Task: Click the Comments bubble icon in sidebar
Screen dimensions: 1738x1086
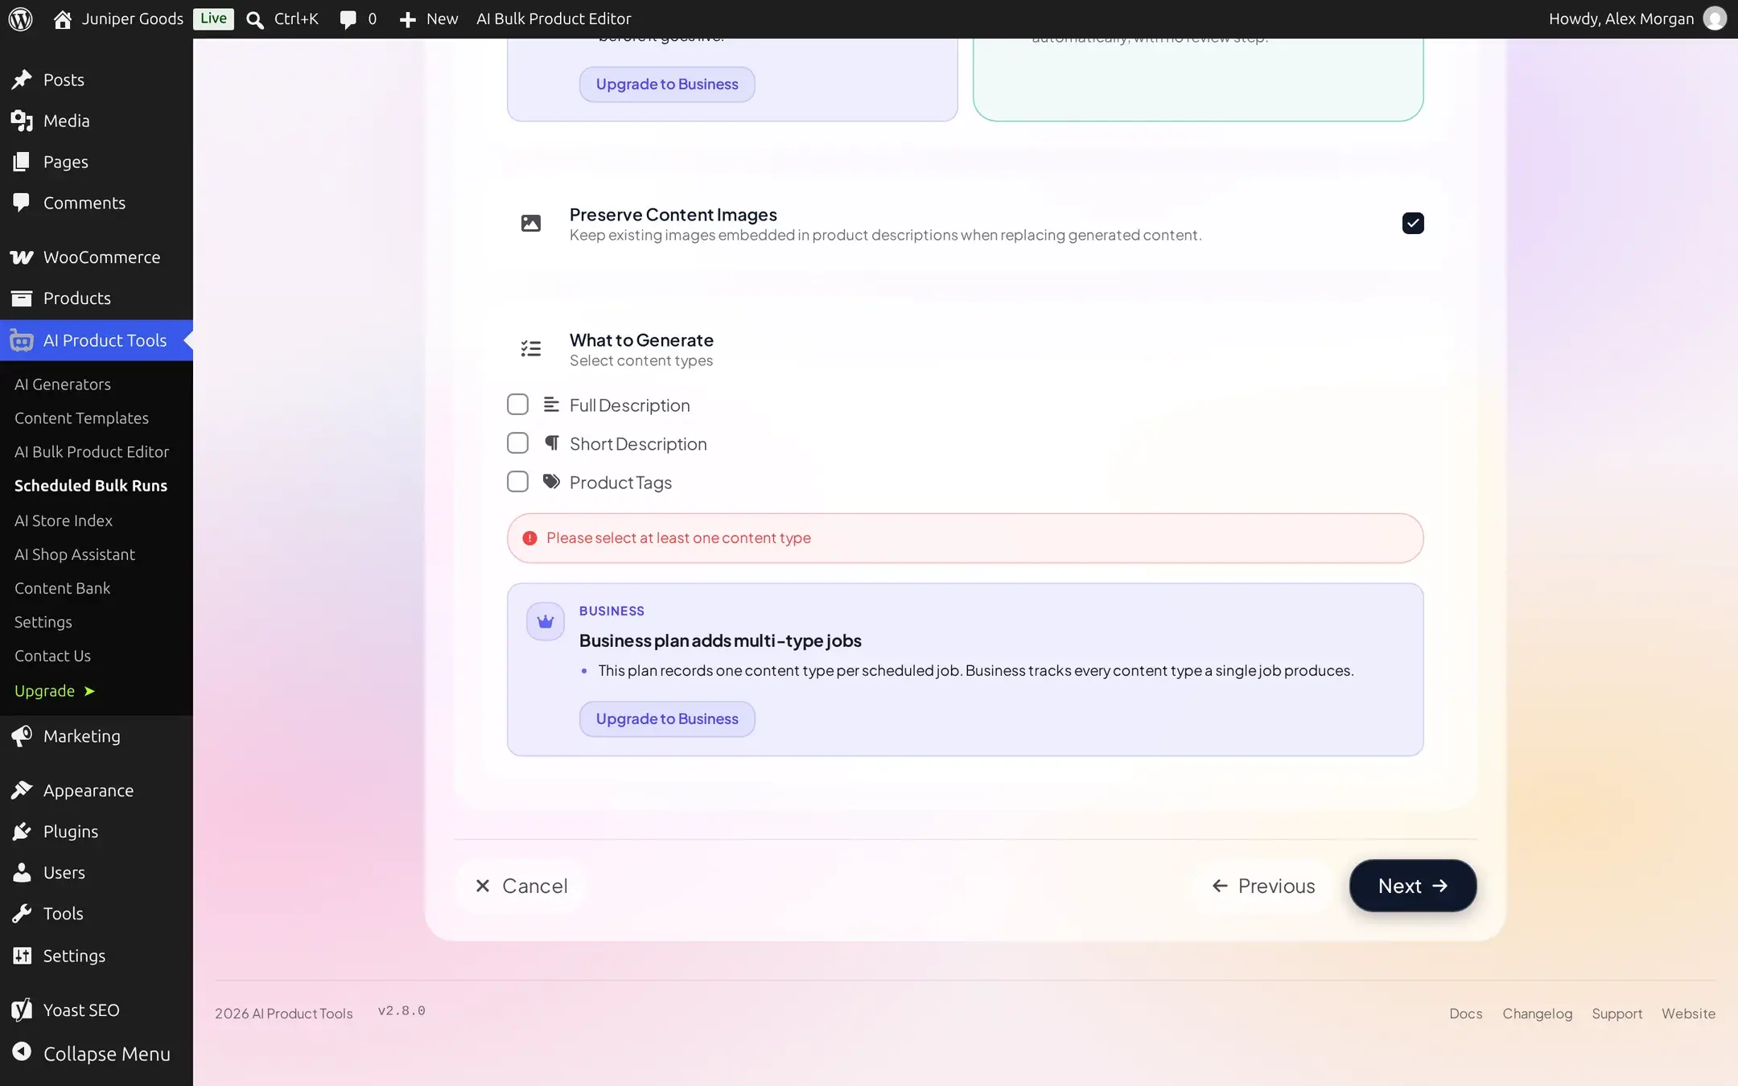Action: pos(22,202)
